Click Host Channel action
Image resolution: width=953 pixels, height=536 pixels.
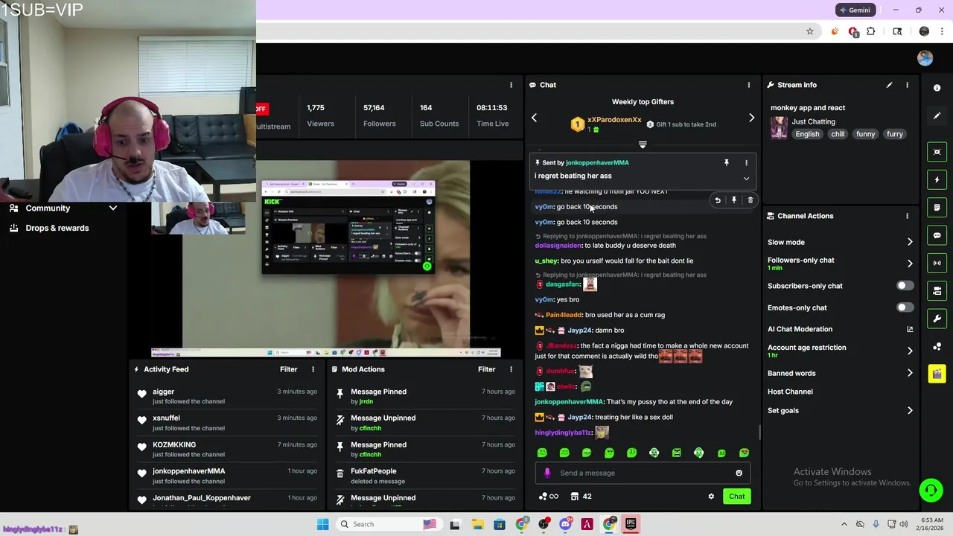tap(790, 392)
